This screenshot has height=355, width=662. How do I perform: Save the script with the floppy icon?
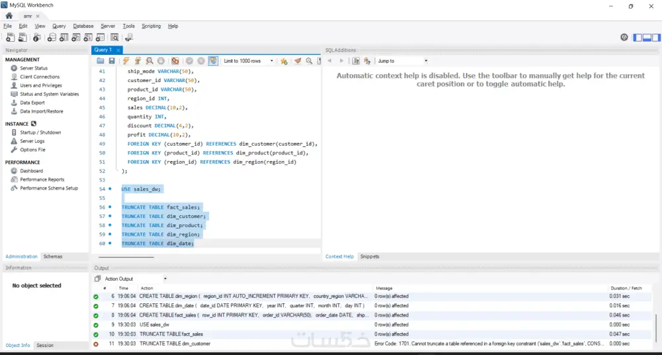[x=111, y=61]
